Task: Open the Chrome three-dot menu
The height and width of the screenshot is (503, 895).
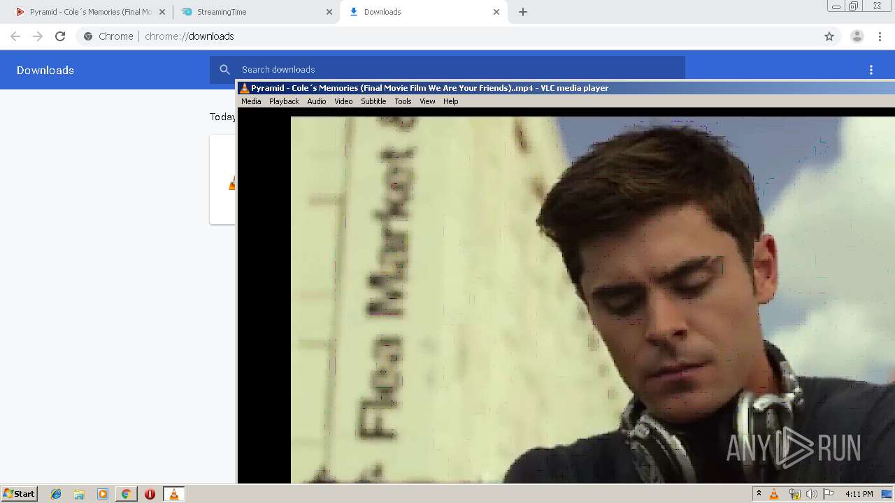Action: (880, 36)
